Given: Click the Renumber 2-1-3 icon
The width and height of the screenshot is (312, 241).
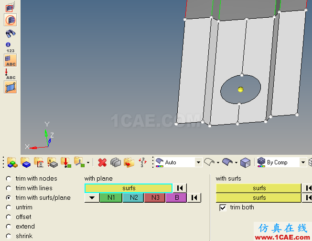Looking at the screenshot, I should (x=142, y=162).
